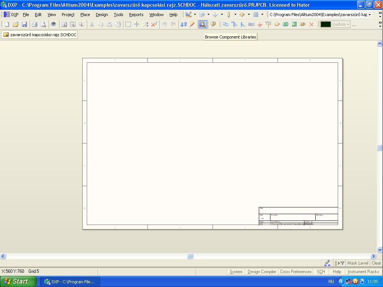Choose the Zoom Area icon
The width and height of the screenshot is (383, 287).
click(x=73, y=24)
